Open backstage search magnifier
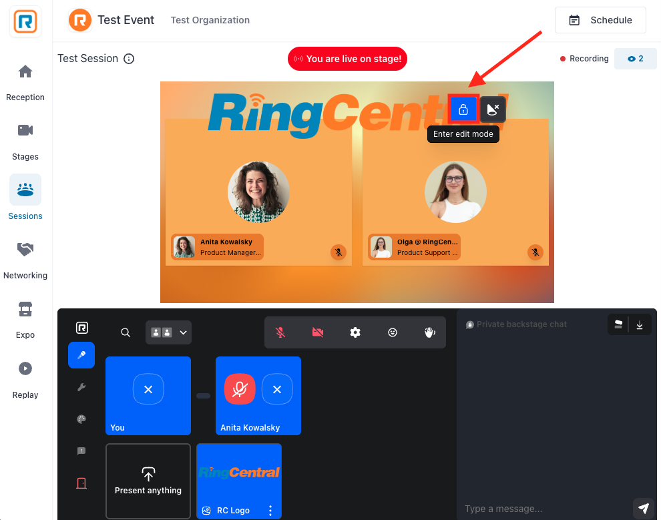Screen dimensions: 661x520 coord(126,332)
